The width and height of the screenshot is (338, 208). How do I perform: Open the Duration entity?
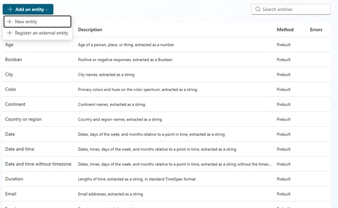[x=14, y=179]
